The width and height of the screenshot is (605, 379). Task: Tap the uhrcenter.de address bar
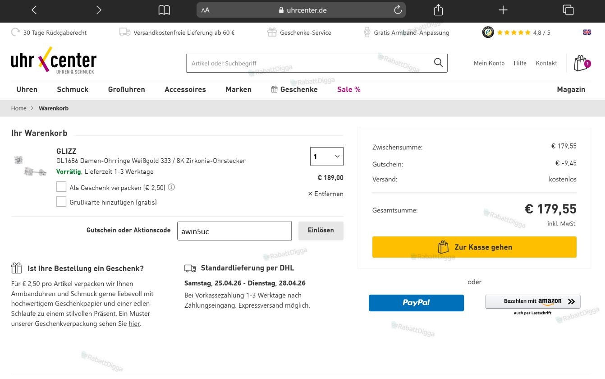pos(301,10)
